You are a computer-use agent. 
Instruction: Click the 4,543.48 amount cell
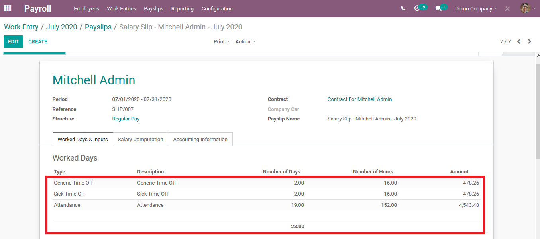(468, 205)
